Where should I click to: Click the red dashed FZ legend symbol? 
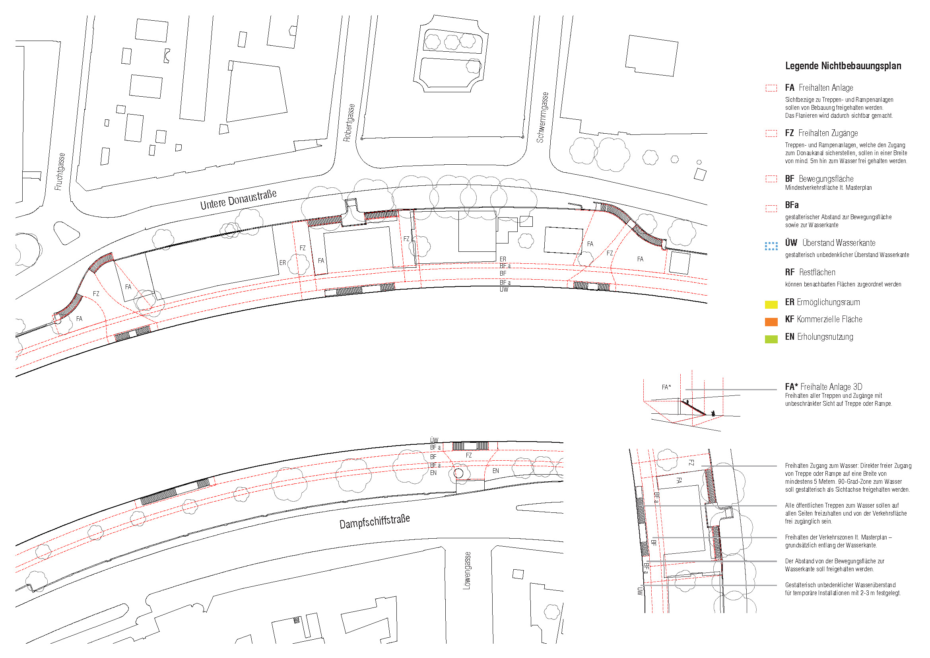pos(771,133)
